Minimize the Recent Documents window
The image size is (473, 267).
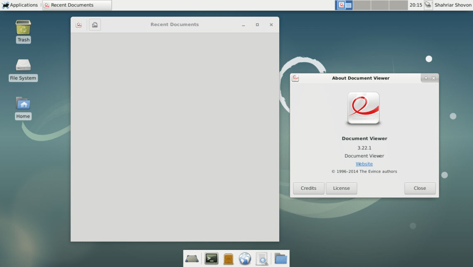244,25
